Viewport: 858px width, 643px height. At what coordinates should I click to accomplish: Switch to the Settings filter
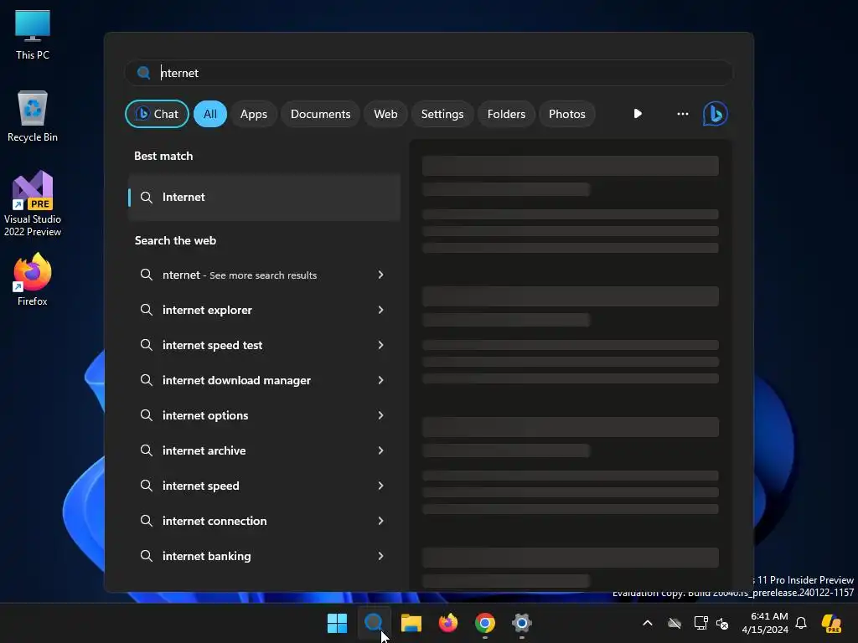tap(442, 114)
